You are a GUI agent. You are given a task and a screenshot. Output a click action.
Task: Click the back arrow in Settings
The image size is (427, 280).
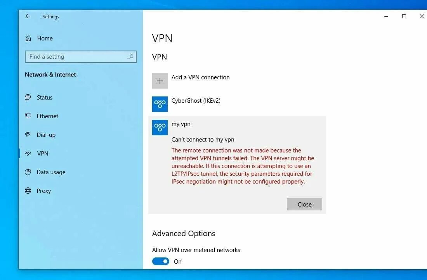(28, 16)
